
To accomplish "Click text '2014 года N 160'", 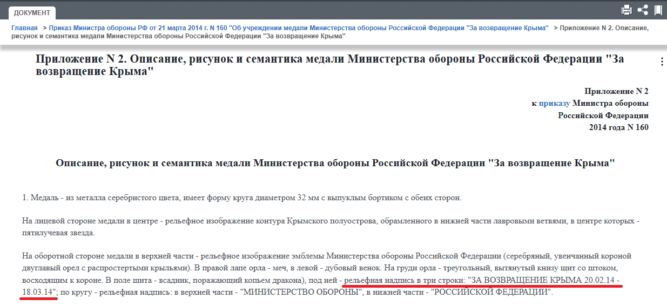I will [619, 127].
